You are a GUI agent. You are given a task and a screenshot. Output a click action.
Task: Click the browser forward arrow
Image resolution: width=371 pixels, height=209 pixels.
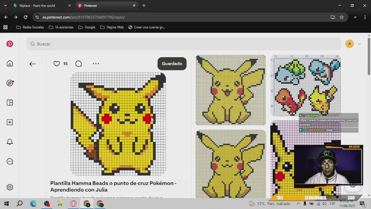tap(16, 17)
